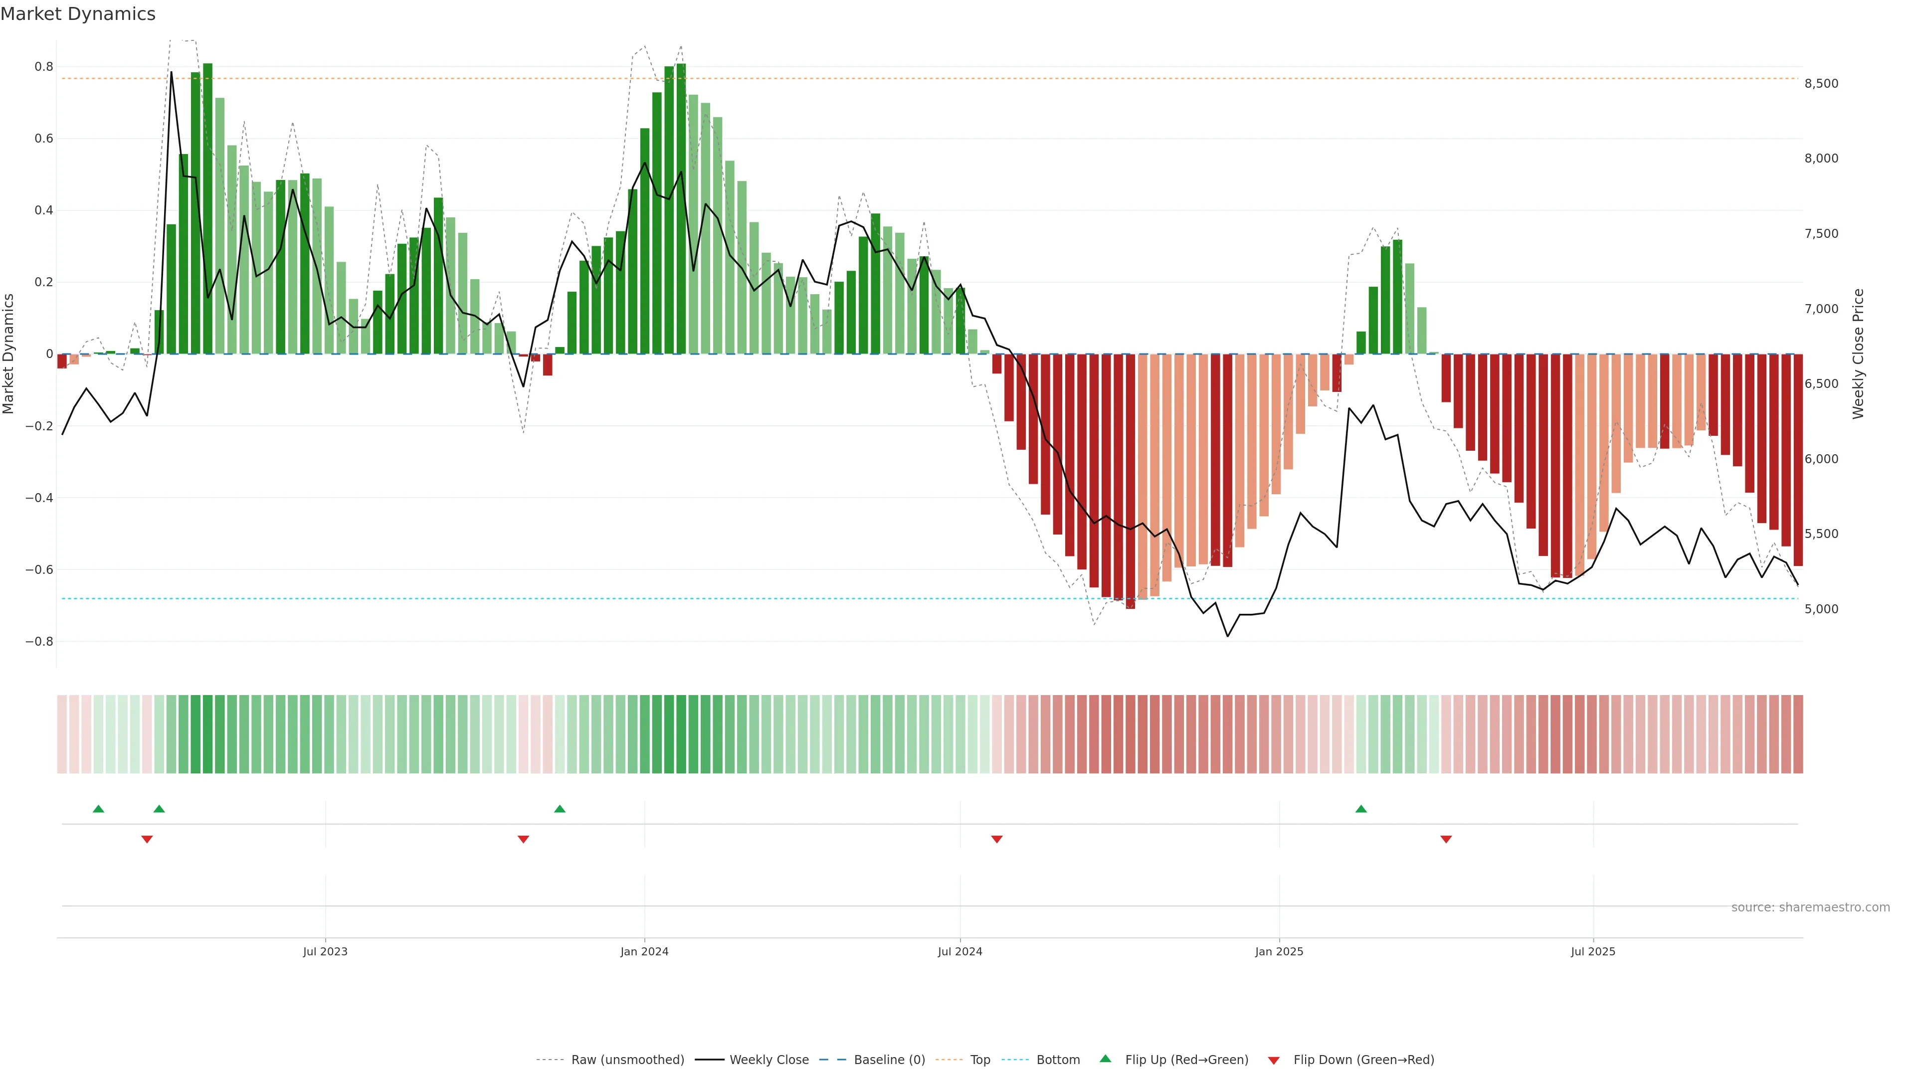Screen dimensions: 1915x1077
Task: Click the leftmost green flip-up triangle marker
Action: point(98,809)
